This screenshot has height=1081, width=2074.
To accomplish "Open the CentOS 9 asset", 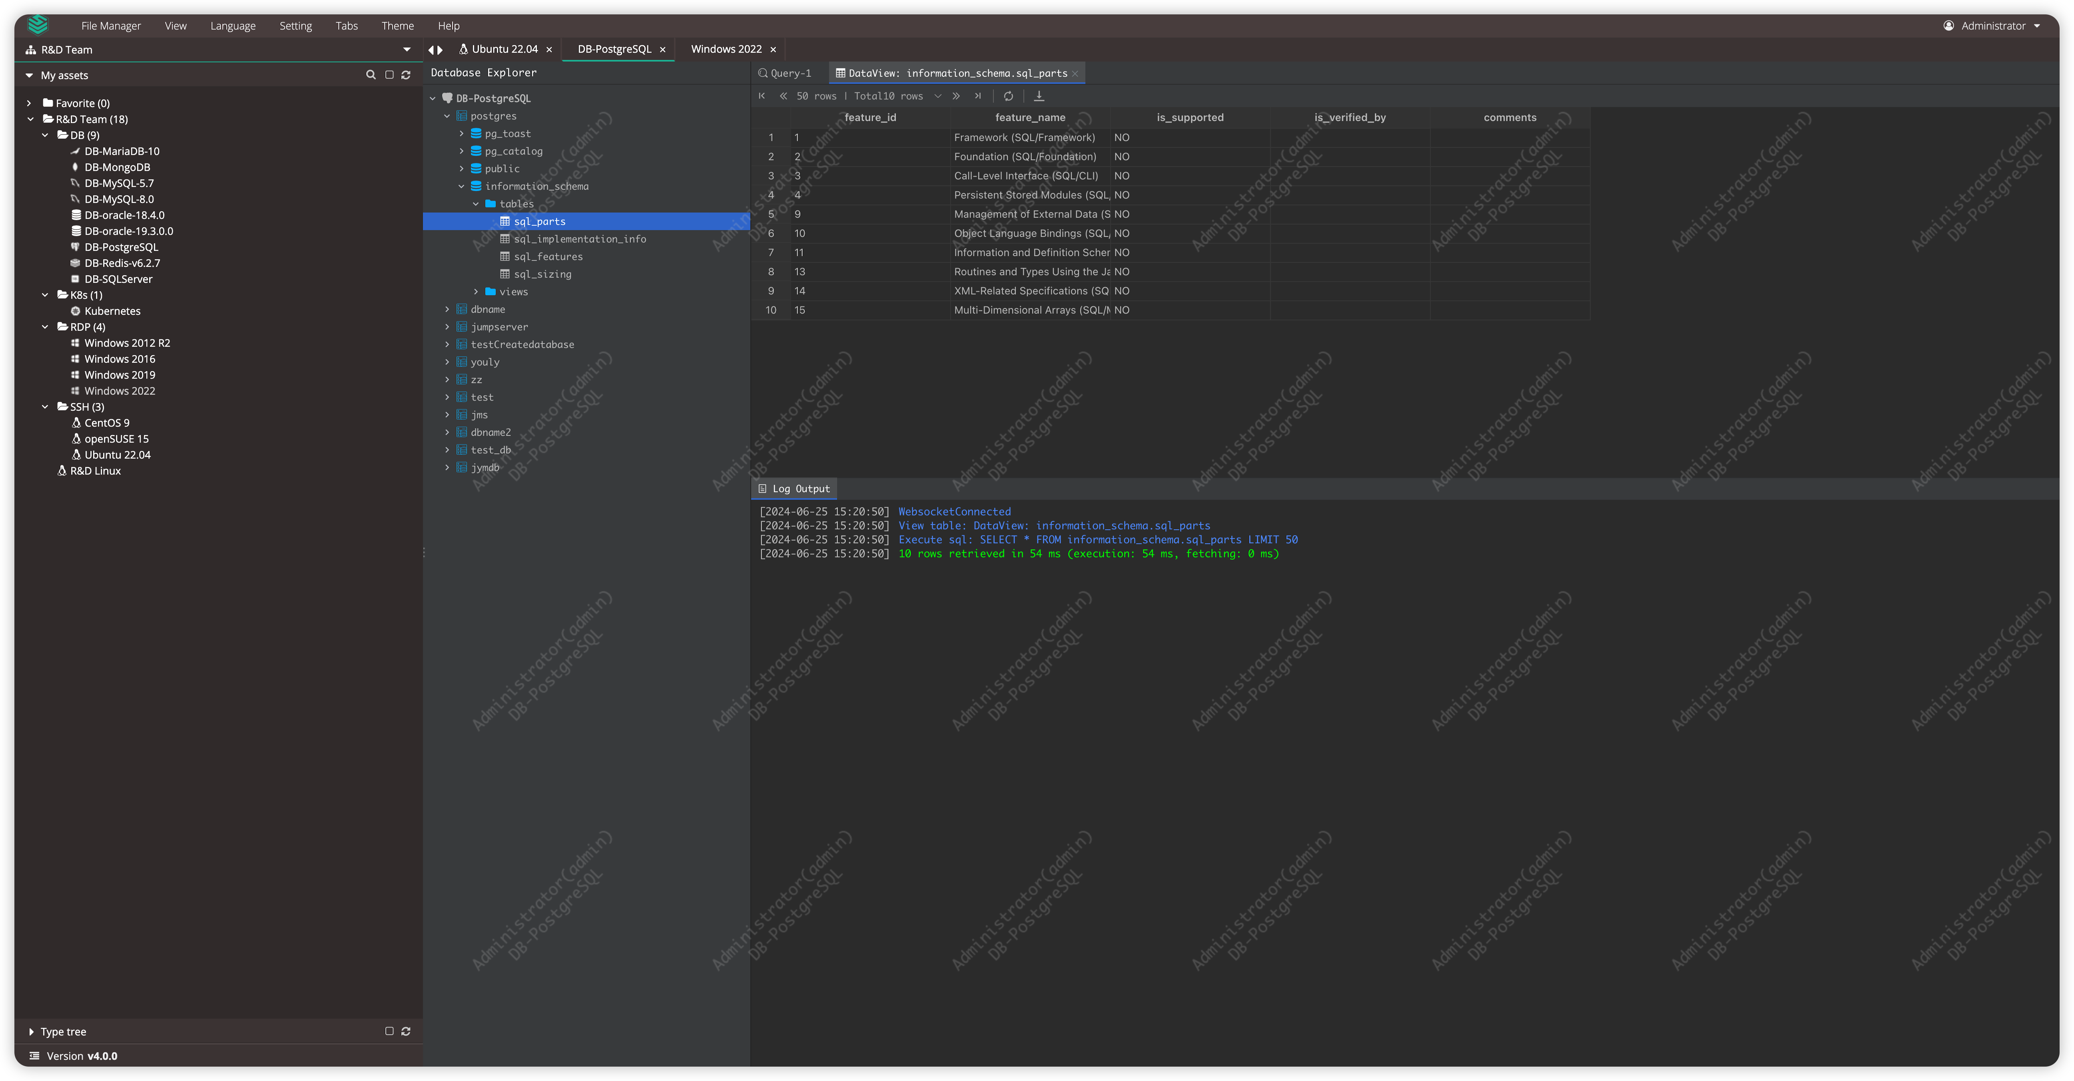I will (106, 423).
